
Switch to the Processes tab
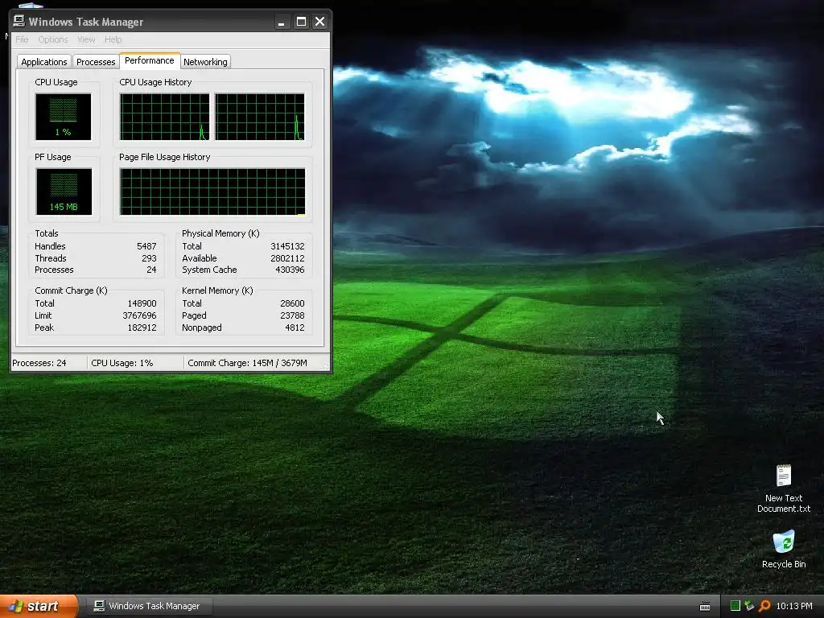coord(96,62)
